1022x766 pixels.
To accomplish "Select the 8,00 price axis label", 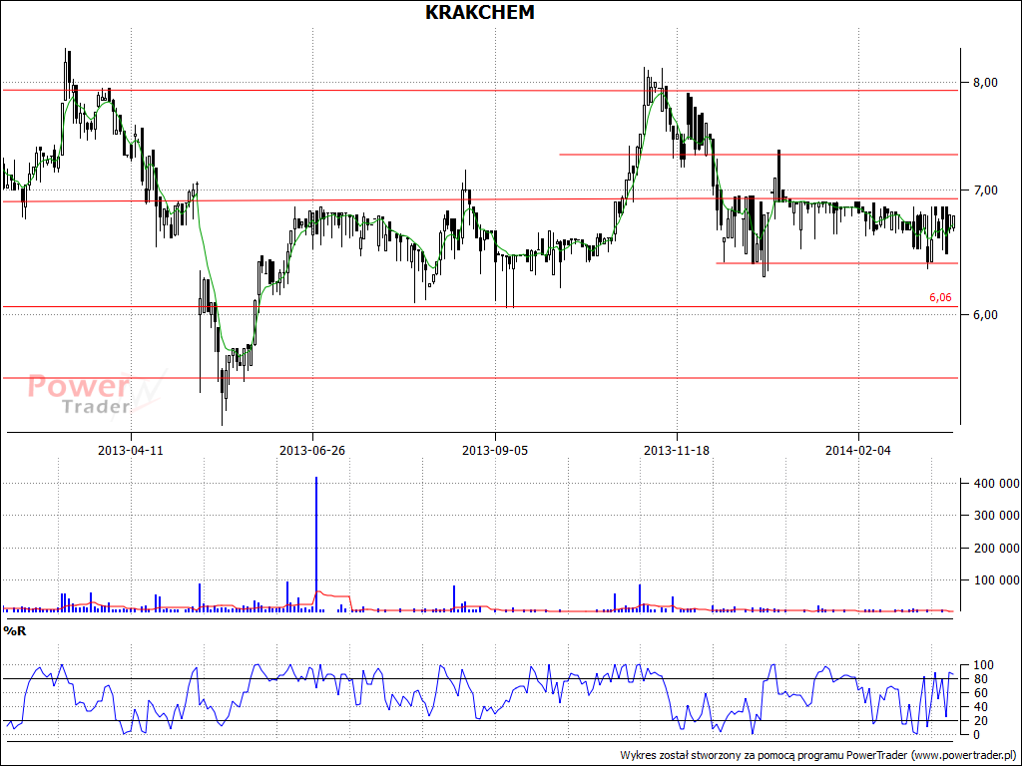I will coord(985,83).
